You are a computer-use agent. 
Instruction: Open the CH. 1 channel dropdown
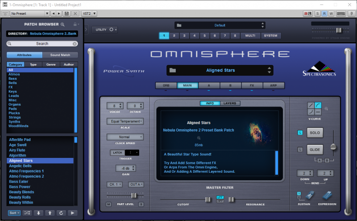tap(115, 184)
